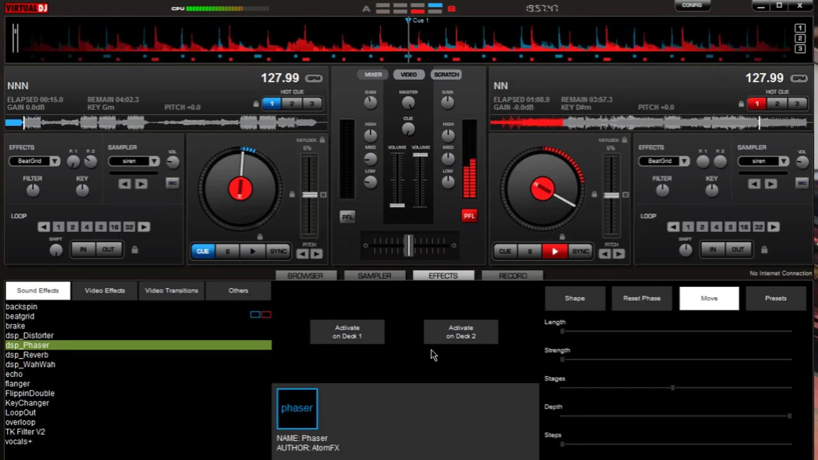
Task: Switch to the RECORD tab
Action: click(x=513, y=275)
